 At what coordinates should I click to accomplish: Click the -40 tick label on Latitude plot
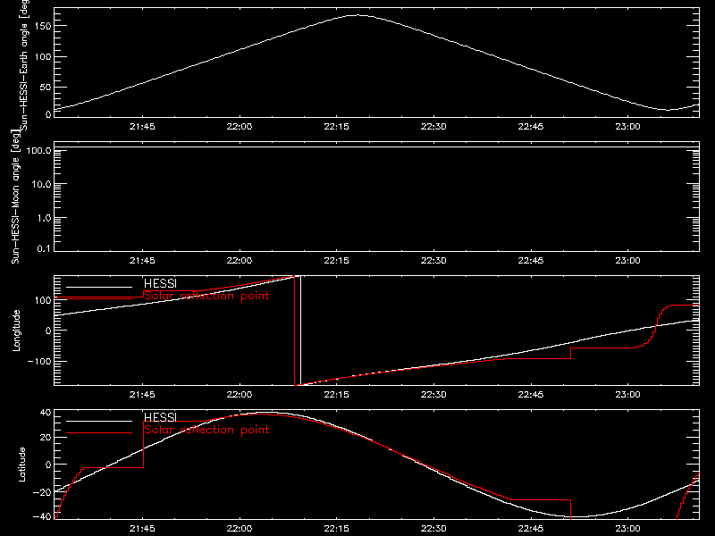[42, 517]
